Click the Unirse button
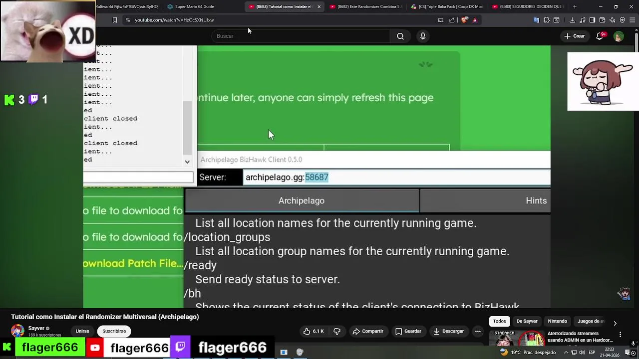 click(82, 331)
